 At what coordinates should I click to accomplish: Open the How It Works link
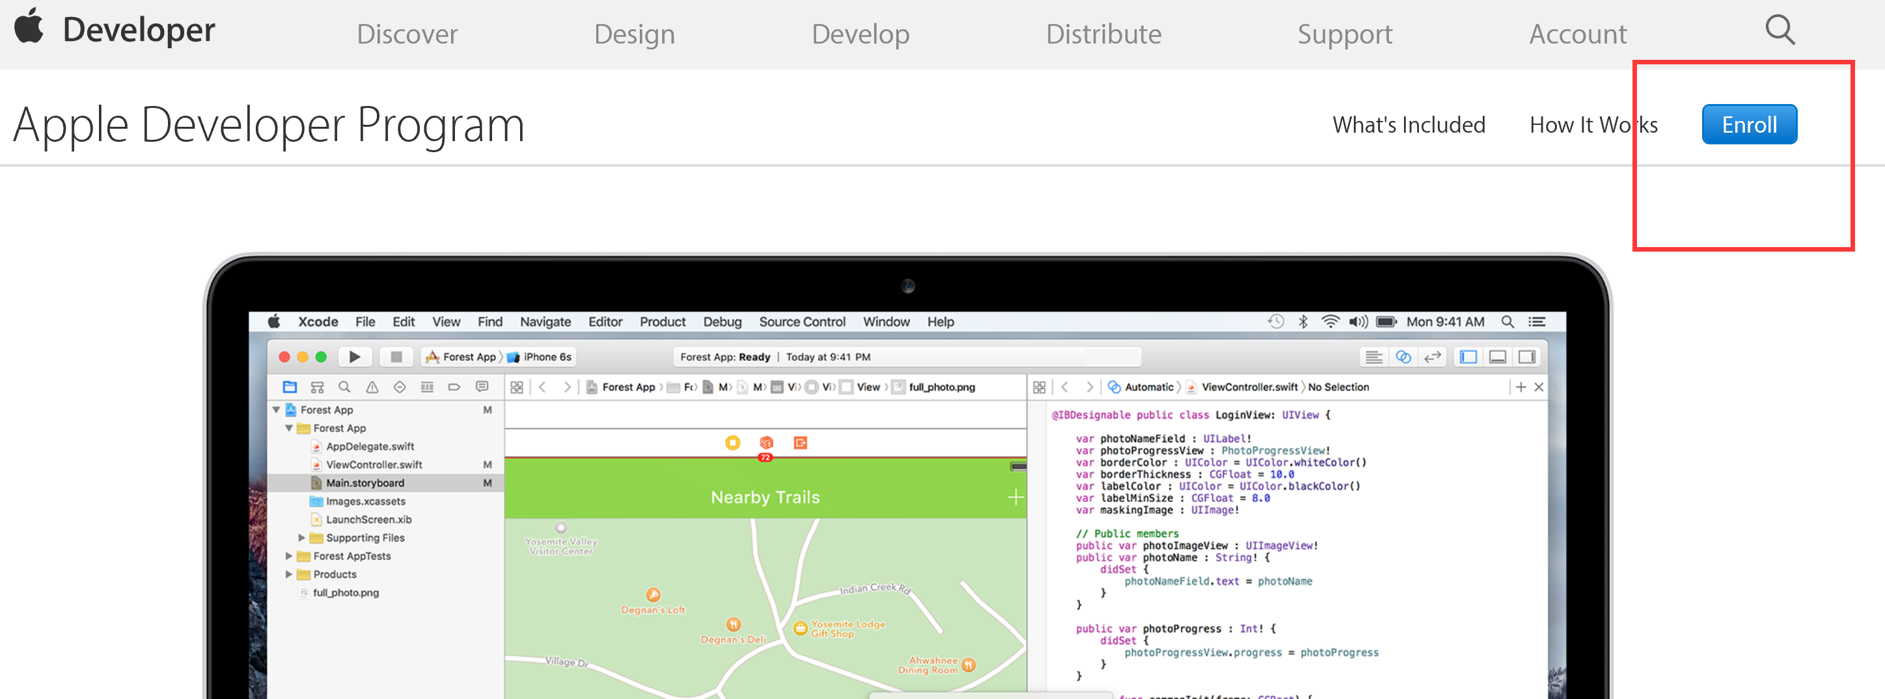click(1593, 125)
